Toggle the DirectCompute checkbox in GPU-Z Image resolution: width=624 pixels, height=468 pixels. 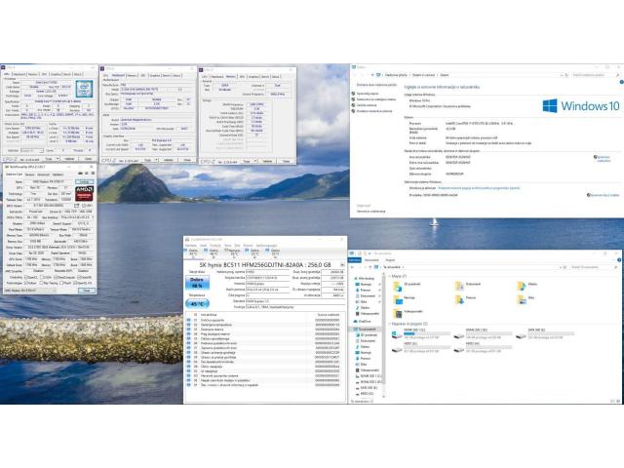56,277
